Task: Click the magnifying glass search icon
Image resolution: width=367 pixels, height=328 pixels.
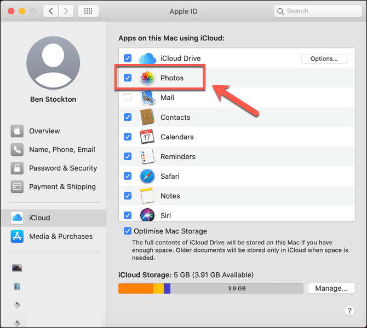Action: (x=280, y=11)
